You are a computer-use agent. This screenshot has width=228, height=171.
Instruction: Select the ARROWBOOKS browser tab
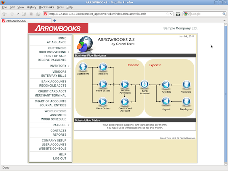point(26,21)
